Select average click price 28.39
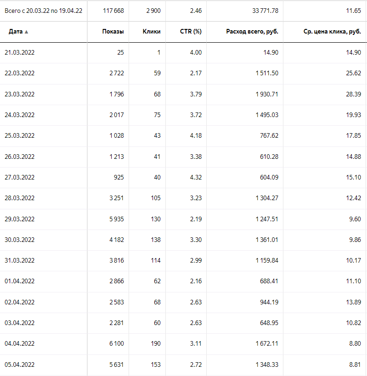The image size is (367, 376). (354, 94)
